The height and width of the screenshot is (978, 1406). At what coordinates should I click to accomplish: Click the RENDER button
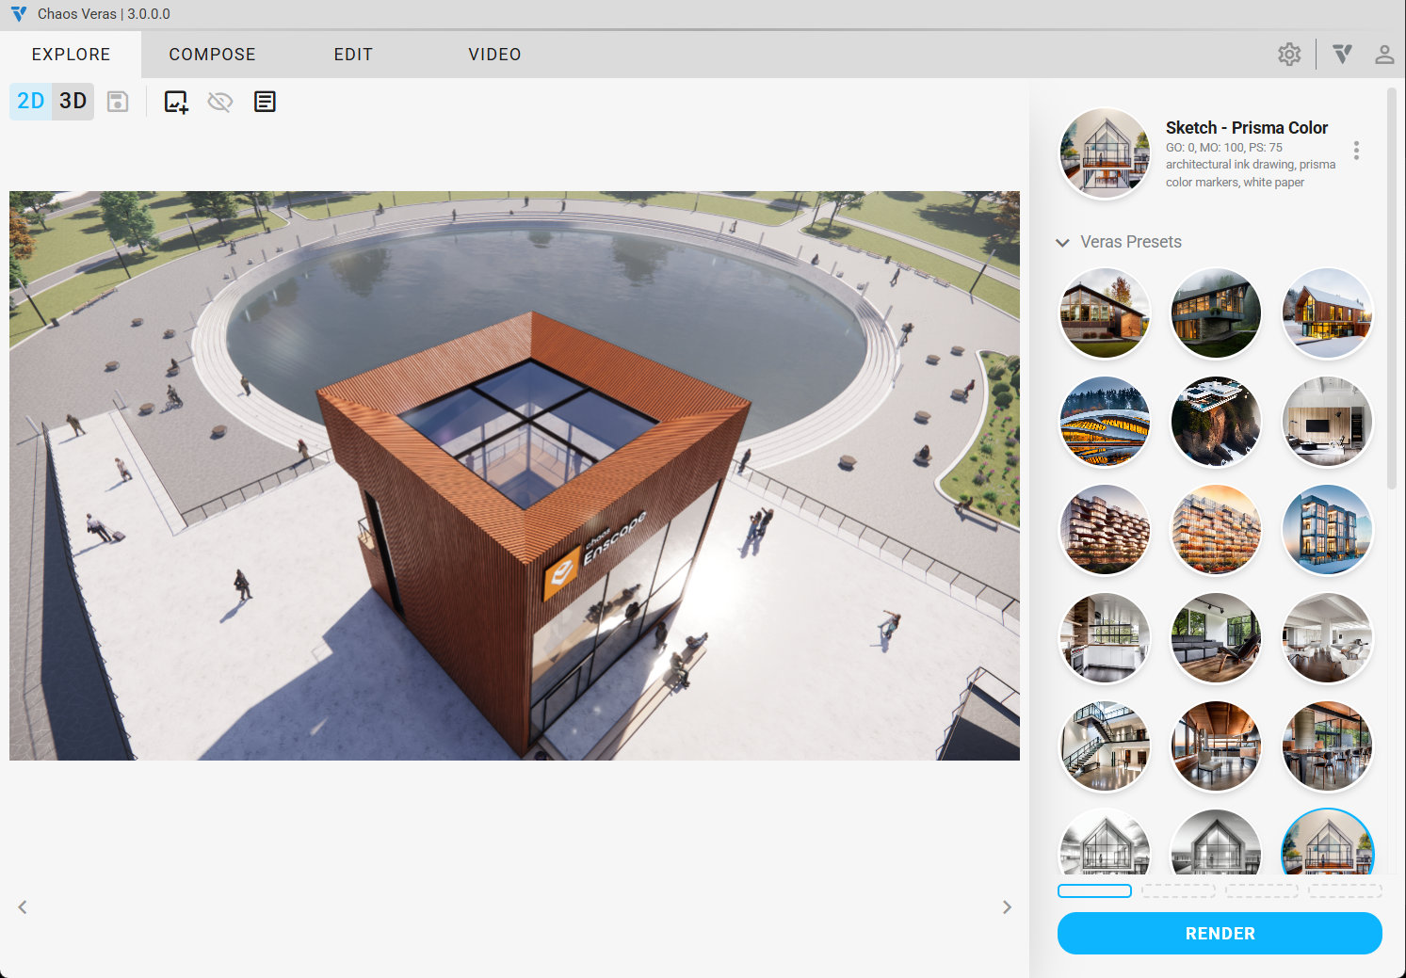[1220, 934]
